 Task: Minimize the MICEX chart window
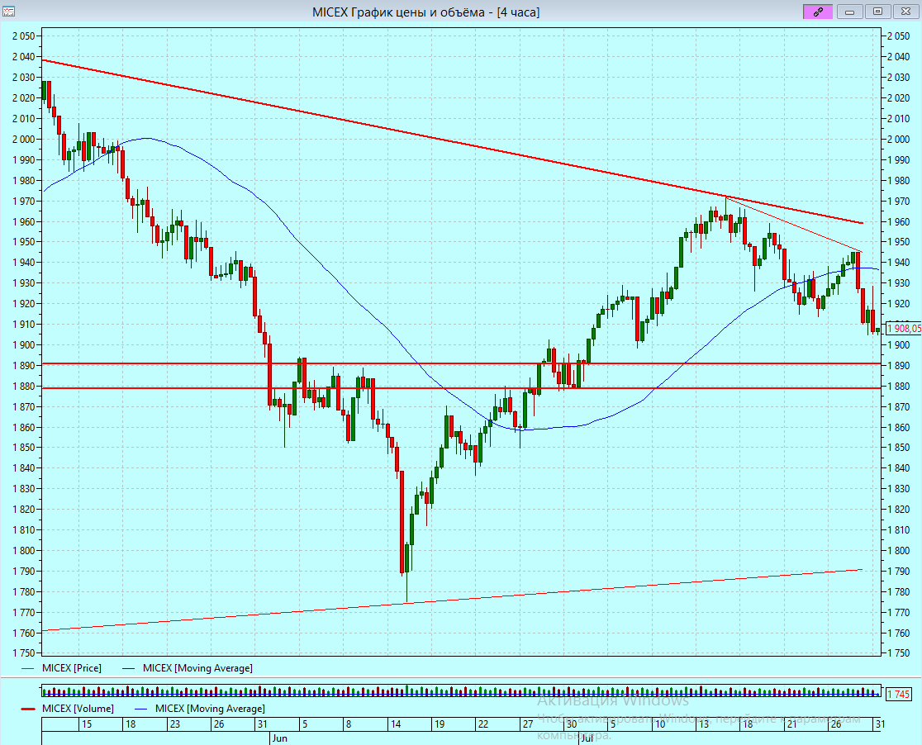[849, 12]
